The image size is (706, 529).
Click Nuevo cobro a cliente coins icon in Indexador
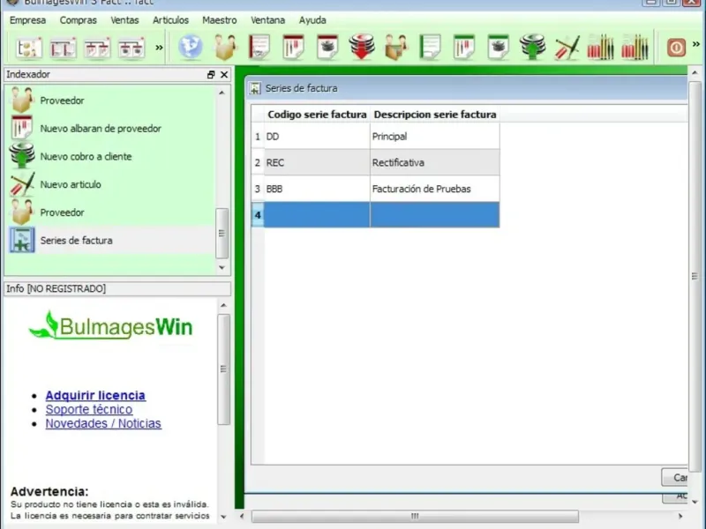click(22, 156)
